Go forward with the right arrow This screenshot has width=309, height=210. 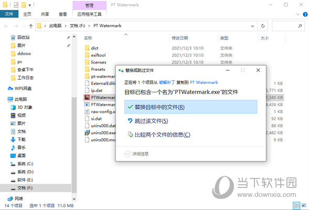(16, 26)
